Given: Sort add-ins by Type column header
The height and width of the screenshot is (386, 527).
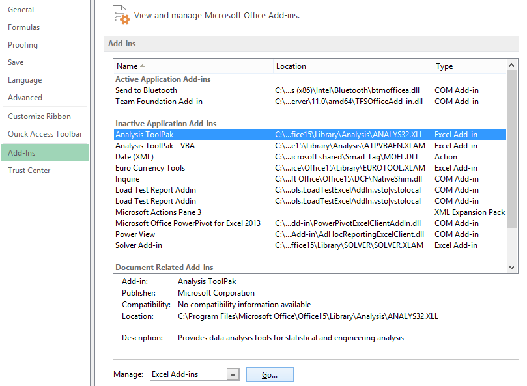Looking at the screenshot, I should 469,66.
